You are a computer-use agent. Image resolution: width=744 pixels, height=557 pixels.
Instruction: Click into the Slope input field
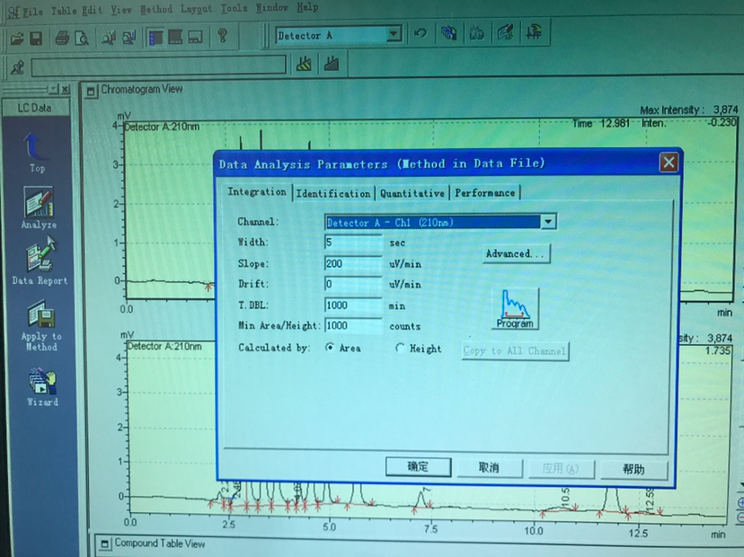tap(353, 263)
